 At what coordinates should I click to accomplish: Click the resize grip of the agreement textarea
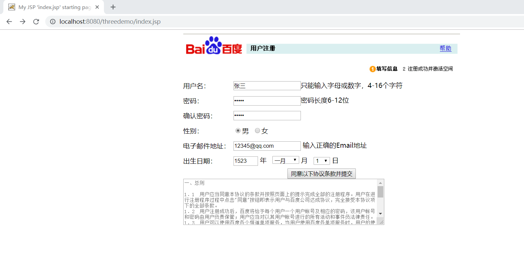[x=381, y=222]
